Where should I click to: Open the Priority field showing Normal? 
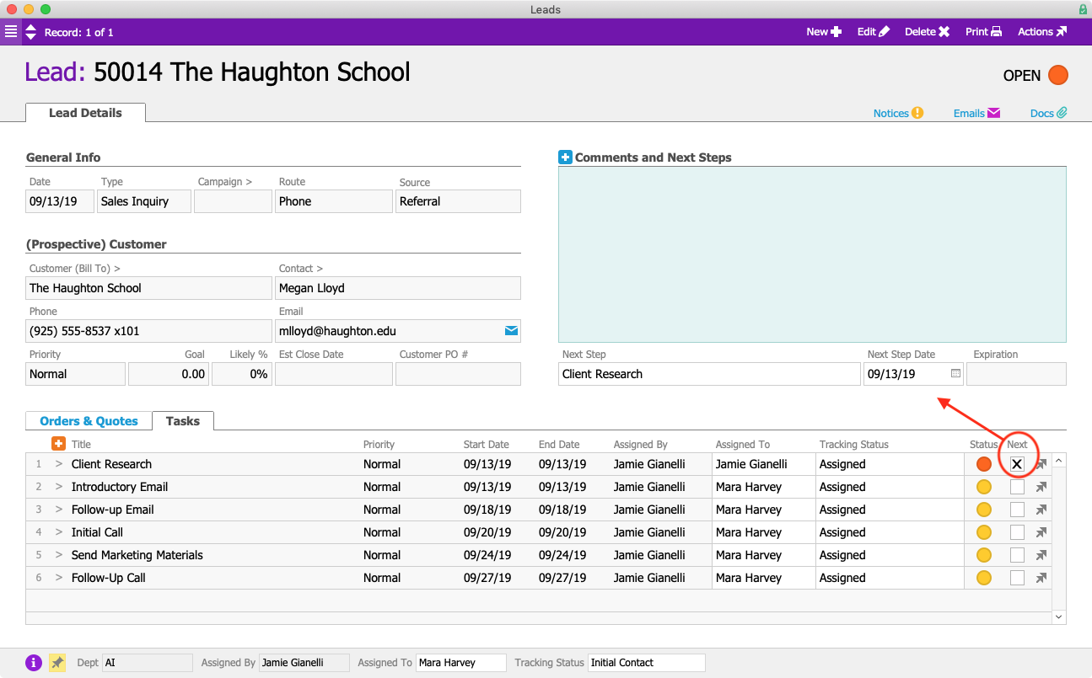click(x=76, y=374)
